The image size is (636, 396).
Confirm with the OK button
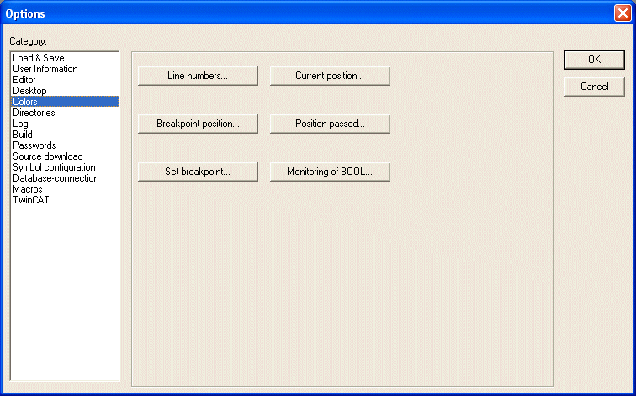click(x=594, y=60)
